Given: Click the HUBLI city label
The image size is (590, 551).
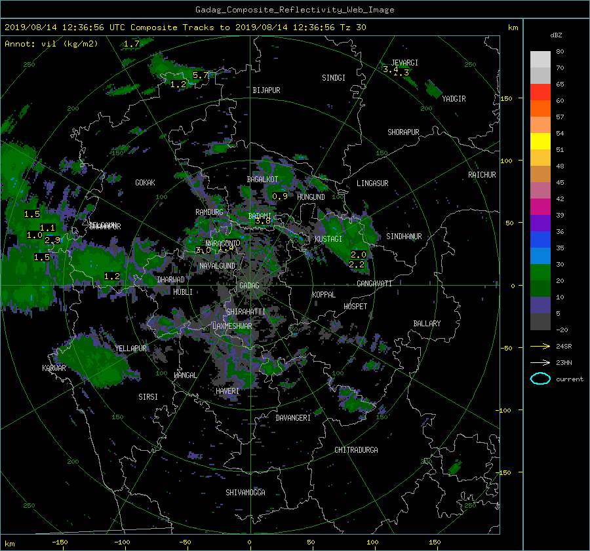Looking at the screenshot, I should [183, 292].
